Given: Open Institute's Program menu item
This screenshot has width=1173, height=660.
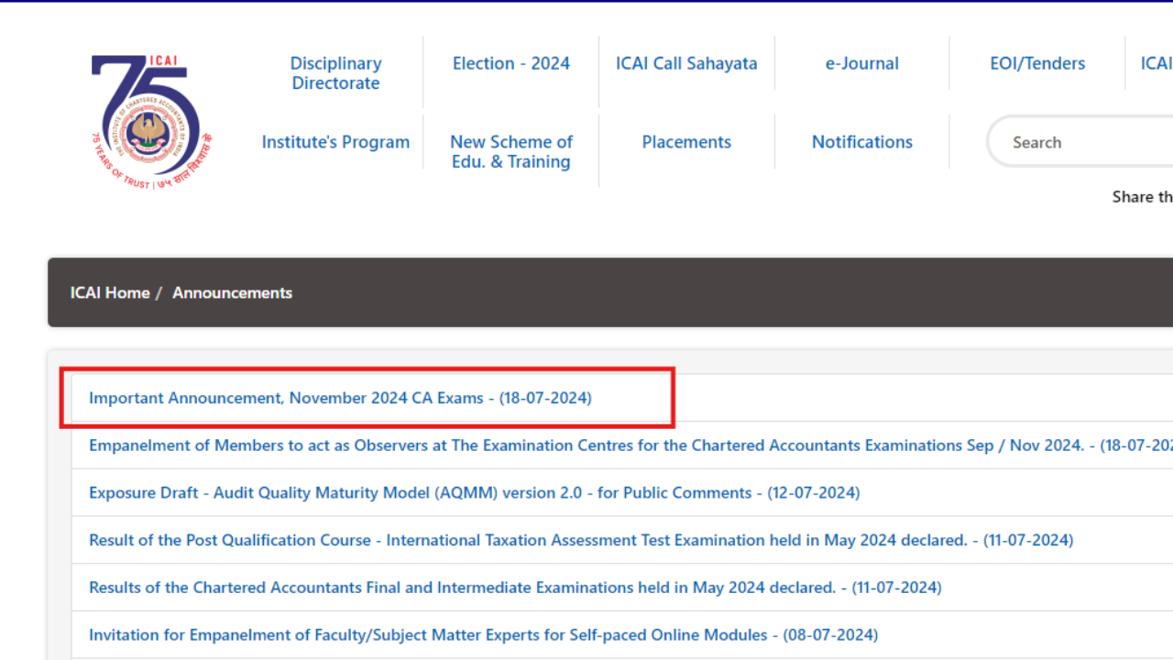Looking at the screenshot, I should 335,142.
